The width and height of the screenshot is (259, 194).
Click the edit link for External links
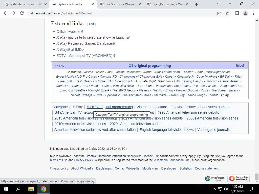point(91,24)
